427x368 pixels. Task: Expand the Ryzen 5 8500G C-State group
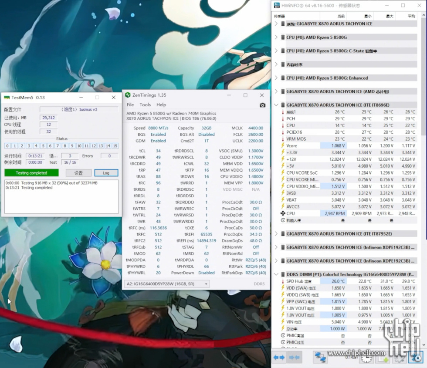(276, 51)
